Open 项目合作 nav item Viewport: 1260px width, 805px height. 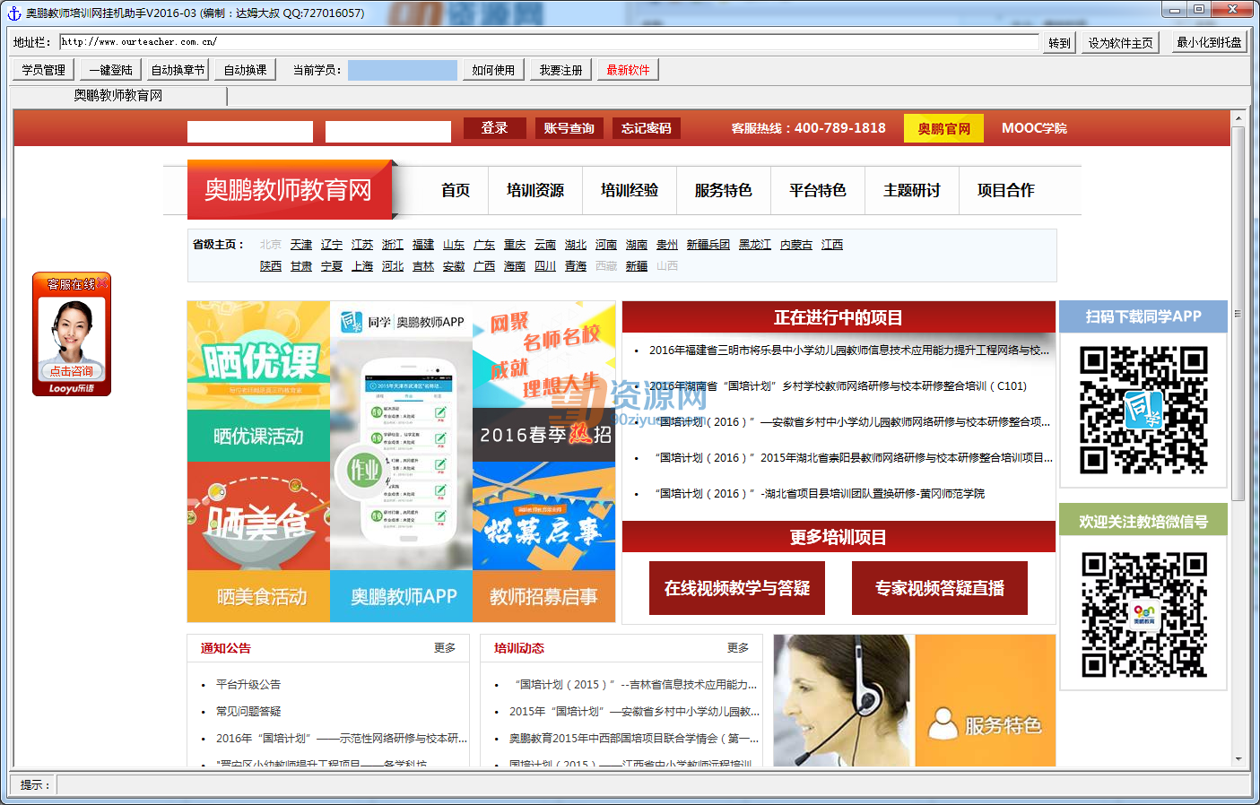point(1006,190)
